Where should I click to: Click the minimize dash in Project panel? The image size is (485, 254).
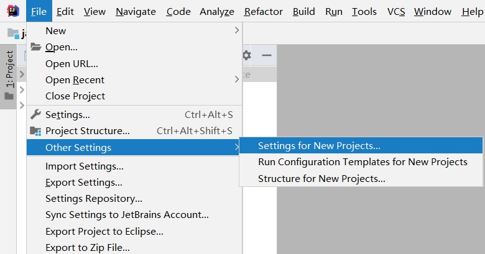coord(266,55)
